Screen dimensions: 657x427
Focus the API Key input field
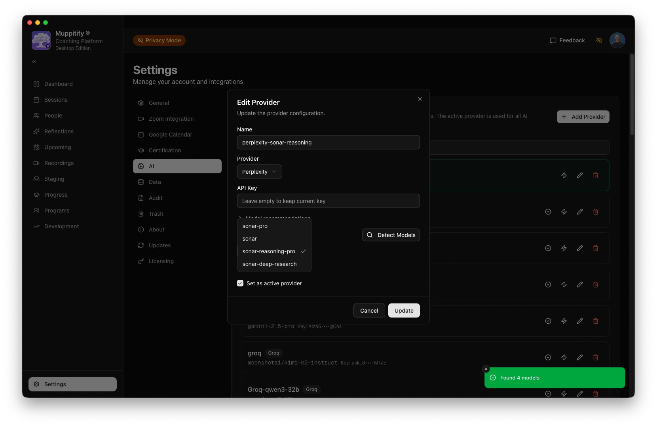(x=328, y=201)
